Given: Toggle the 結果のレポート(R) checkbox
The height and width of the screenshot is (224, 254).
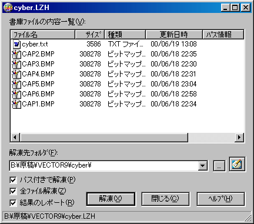Looking at the screenshot, I should pos(13,203).
